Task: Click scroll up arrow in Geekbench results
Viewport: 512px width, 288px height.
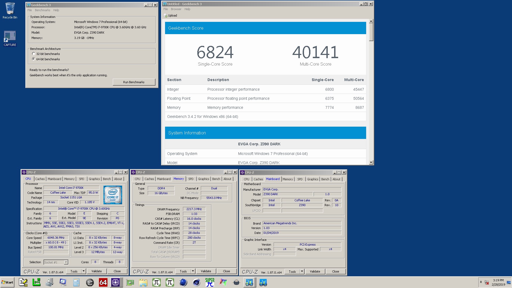Action: [x=371, y=21]
